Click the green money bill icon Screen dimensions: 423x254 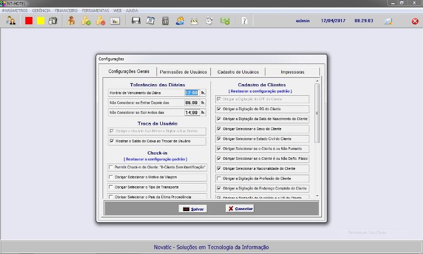(225, 21)
